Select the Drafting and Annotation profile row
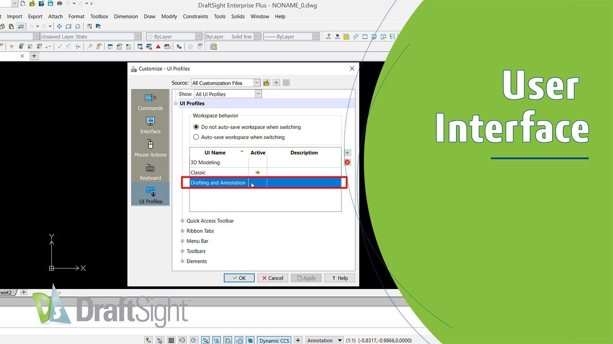The image size is (613, 344). click(x=265, y=183)
